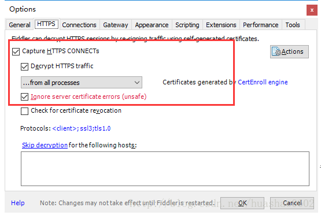The width and height of the screenshot is (321, 215).
Task: Go to the Appearance tab
Action: pos(152,25)
